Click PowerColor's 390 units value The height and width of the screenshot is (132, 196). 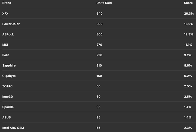point(99,24)
